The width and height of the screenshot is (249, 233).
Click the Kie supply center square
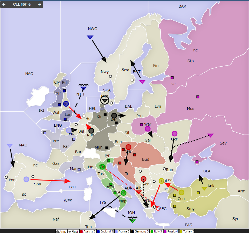[105, 115]
